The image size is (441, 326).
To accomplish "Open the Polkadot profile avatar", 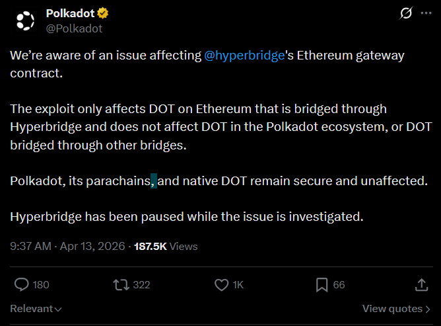I will click(25, 21).
